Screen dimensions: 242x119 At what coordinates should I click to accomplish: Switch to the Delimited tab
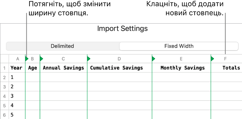click(62, 46)
